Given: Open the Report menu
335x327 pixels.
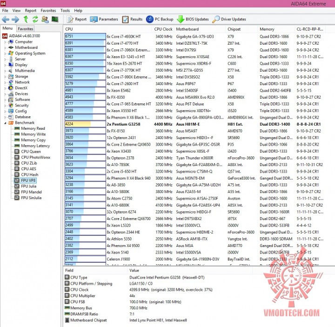Looking at the screenshot, I should [x=31, y=10].
